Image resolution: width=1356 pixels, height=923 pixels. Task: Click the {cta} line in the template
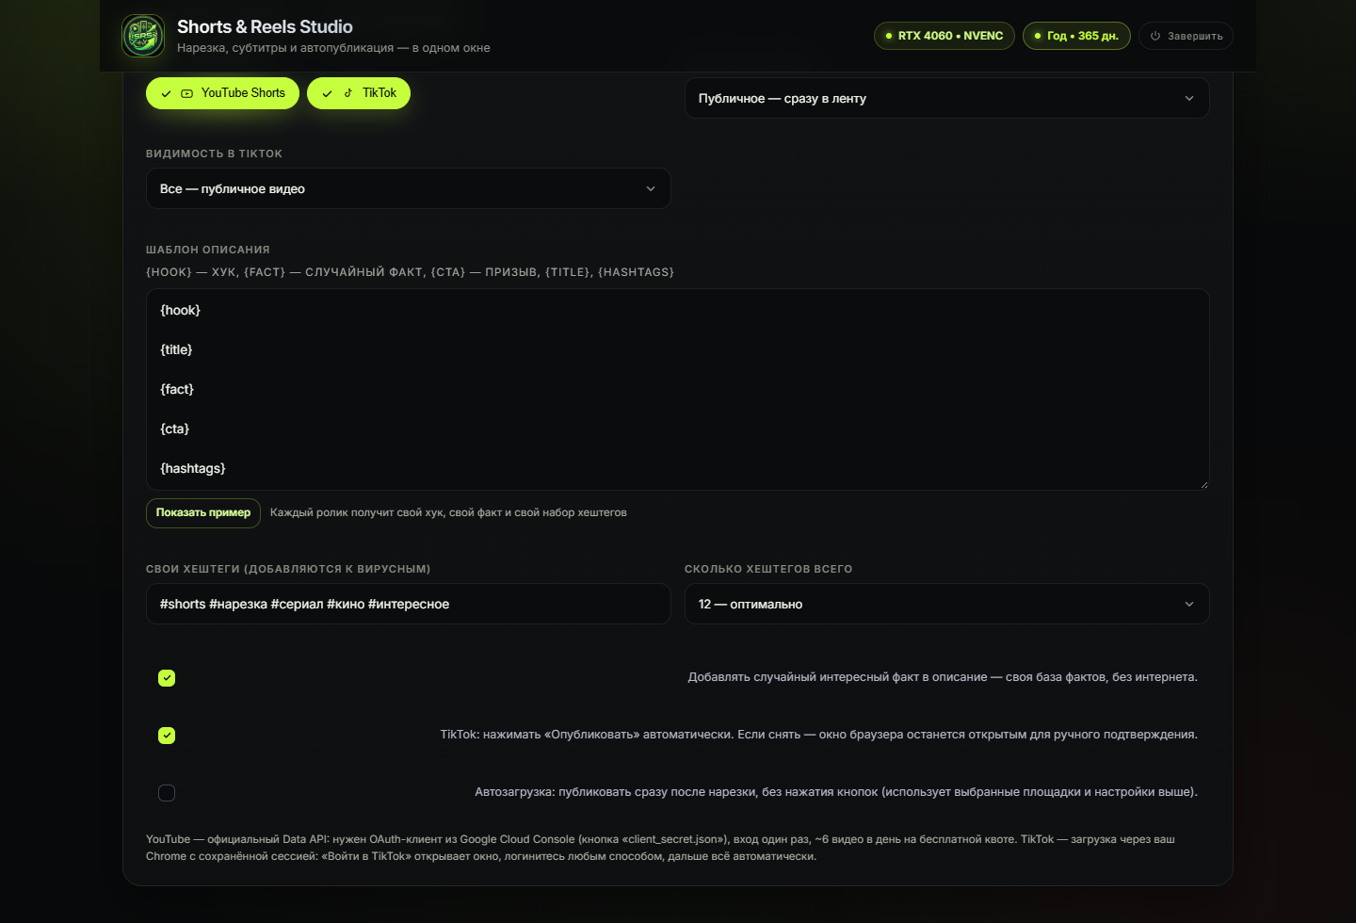point(175,429)
